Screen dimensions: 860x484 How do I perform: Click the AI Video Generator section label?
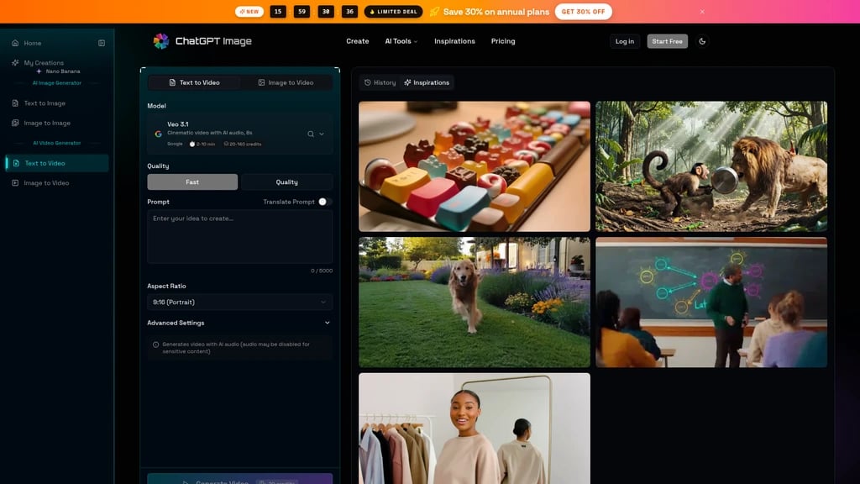(x=56, y=143)
